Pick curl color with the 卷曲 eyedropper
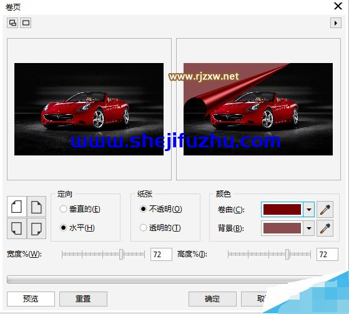The image size is (349, 314). click(325, 209)
